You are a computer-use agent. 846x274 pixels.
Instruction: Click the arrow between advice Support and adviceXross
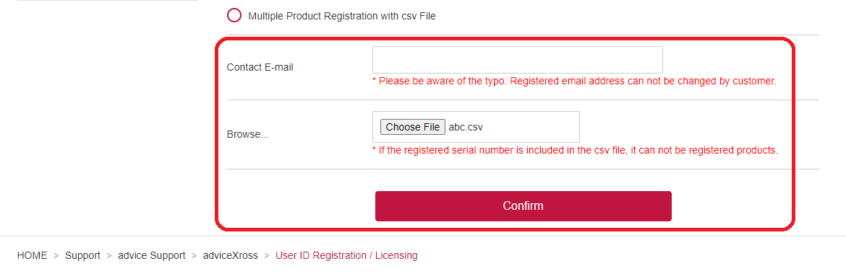point(195,256)
